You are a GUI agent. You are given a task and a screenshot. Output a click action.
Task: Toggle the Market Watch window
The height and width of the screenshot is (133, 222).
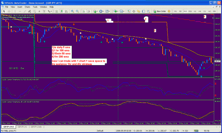[x=129, y=11]
